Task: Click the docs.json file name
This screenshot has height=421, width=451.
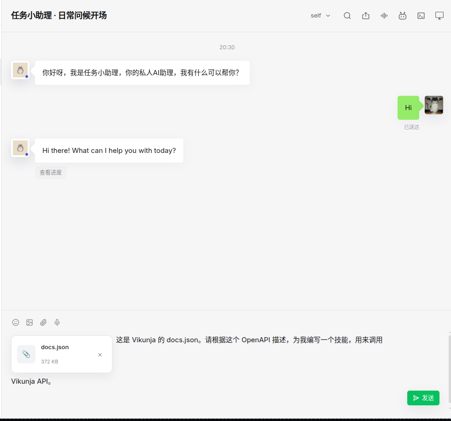Action: coord(55,347)
